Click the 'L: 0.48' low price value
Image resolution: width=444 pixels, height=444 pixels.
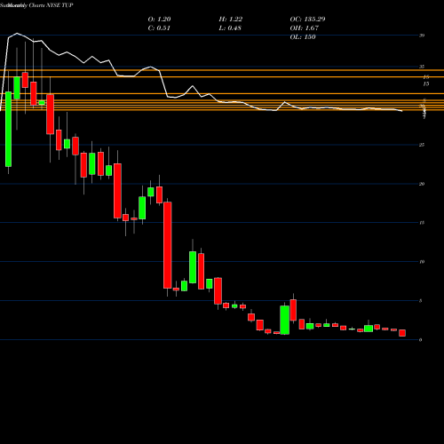point(230,28)
